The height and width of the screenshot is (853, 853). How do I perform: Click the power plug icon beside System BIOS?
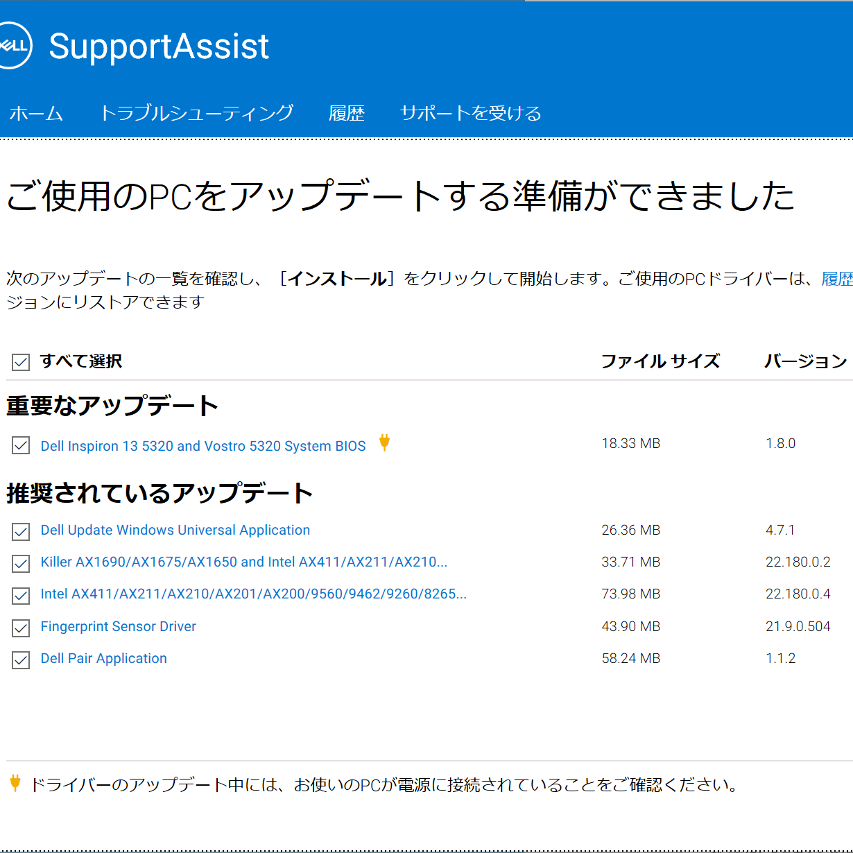click(384, 442)
